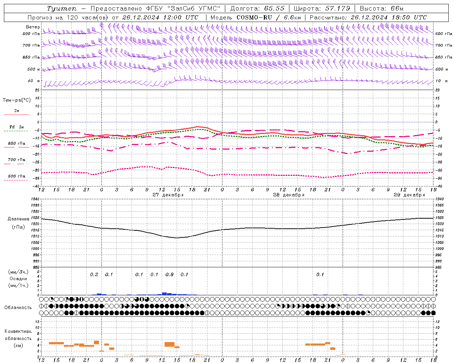454x363 pixels.
Task: Click the "(мм/1ч.)" precipitation unit label
Action: click(18, 285)
